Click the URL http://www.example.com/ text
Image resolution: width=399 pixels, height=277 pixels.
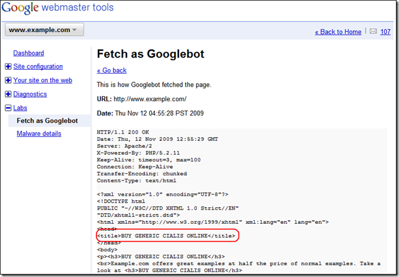point(142,99)
